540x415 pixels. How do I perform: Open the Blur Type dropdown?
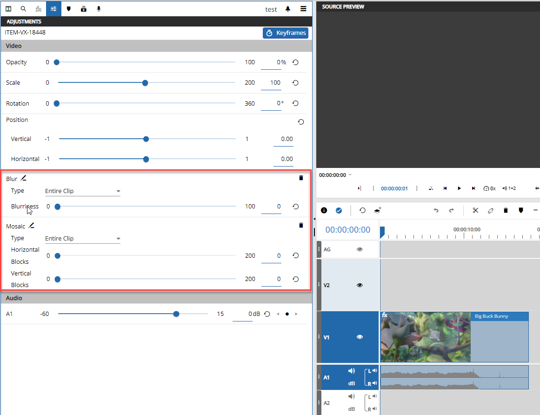pos(82,191)
